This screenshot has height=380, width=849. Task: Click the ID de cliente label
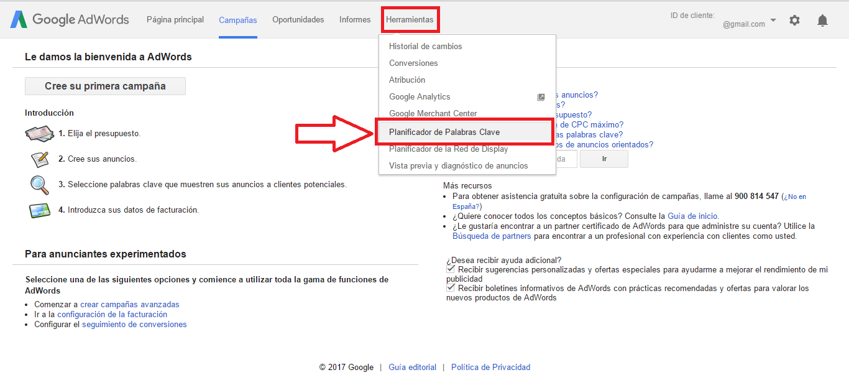click(x=692, y=16)
